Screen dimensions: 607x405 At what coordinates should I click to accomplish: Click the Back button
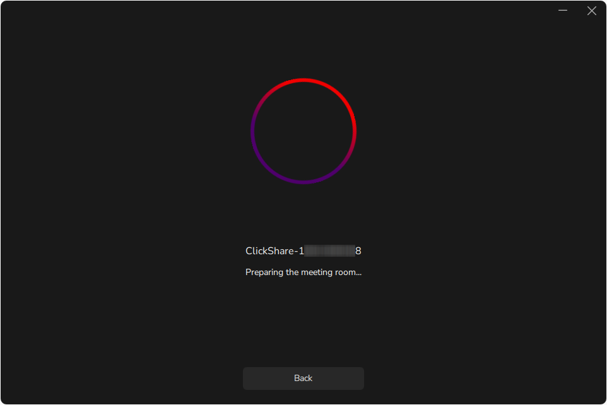pyautogui.click(x=303, y=379)
